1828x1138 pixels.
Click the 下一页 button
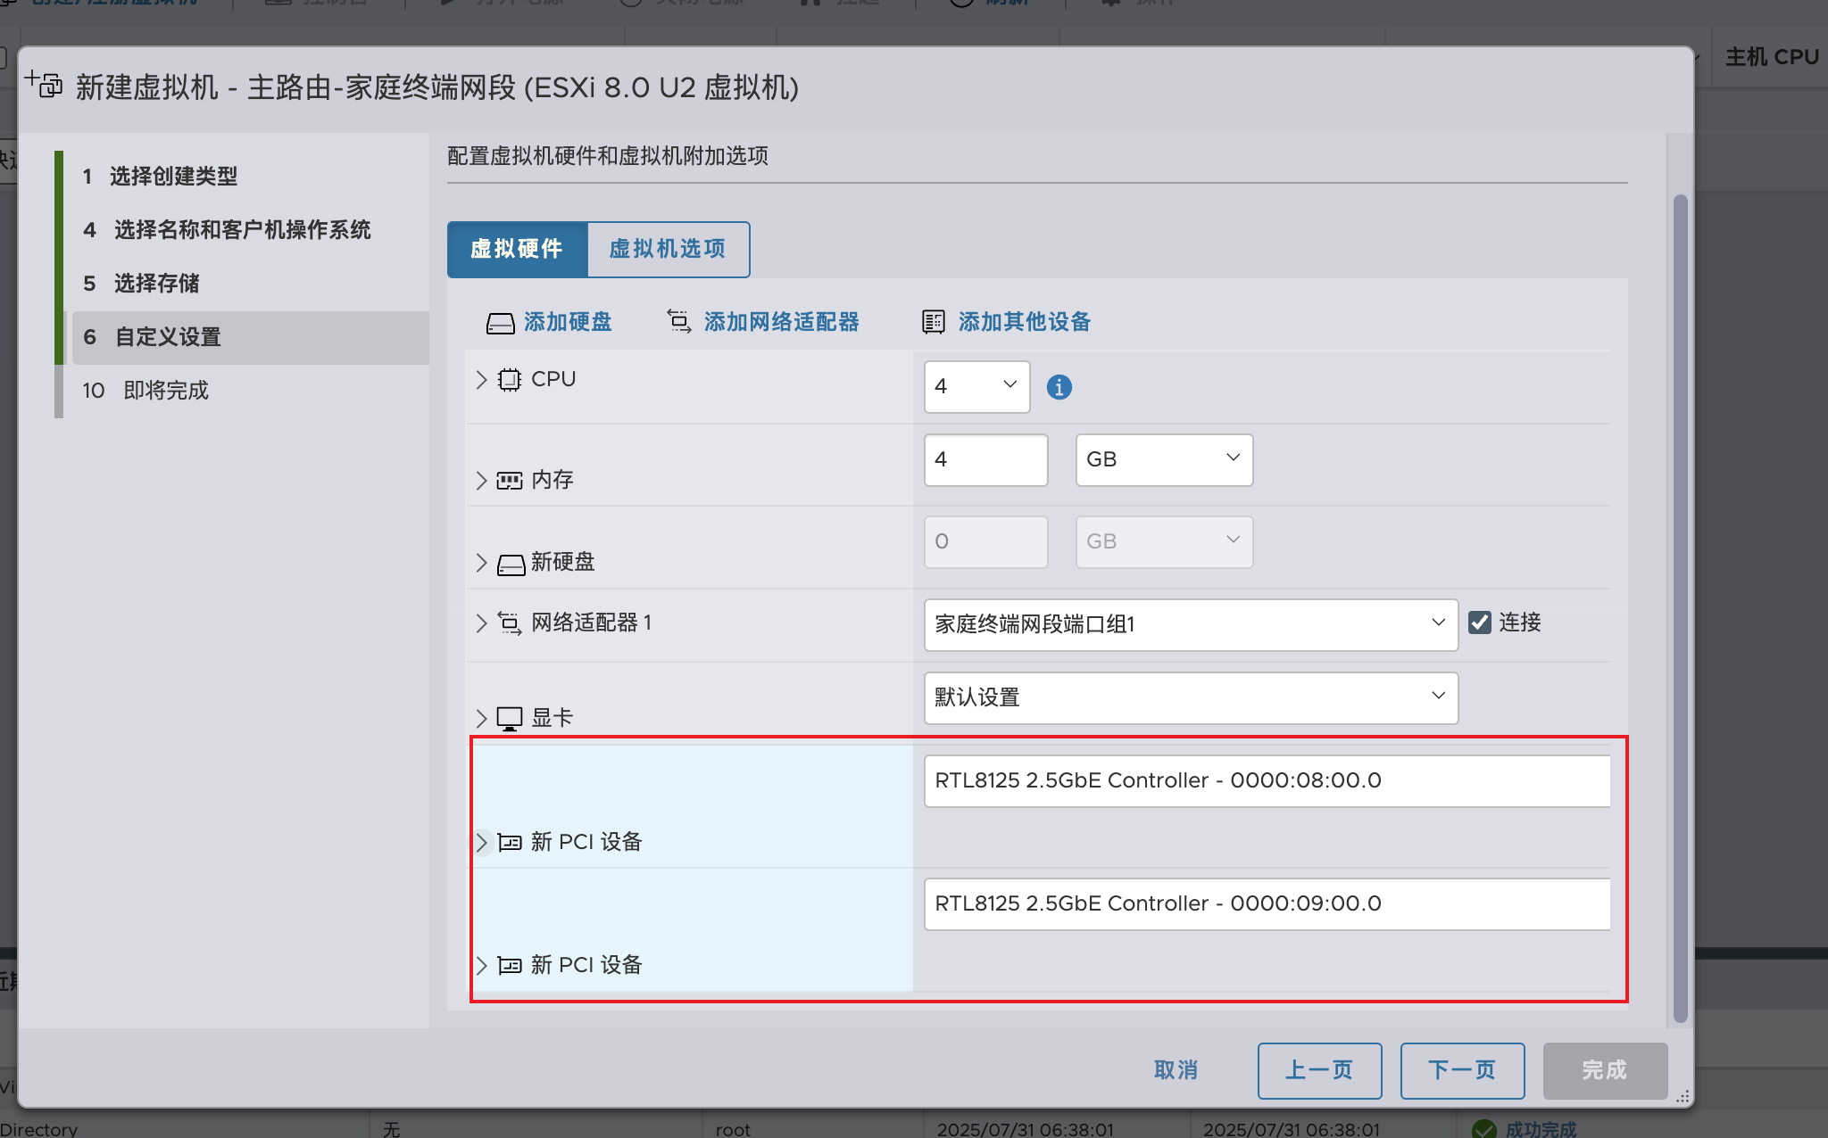click(1462, 1070)
